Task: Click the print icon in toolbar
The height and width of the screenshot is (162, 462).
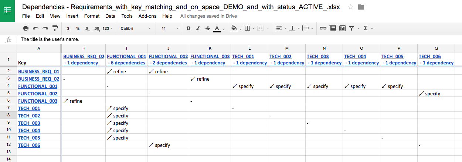Action: [26, 28]
